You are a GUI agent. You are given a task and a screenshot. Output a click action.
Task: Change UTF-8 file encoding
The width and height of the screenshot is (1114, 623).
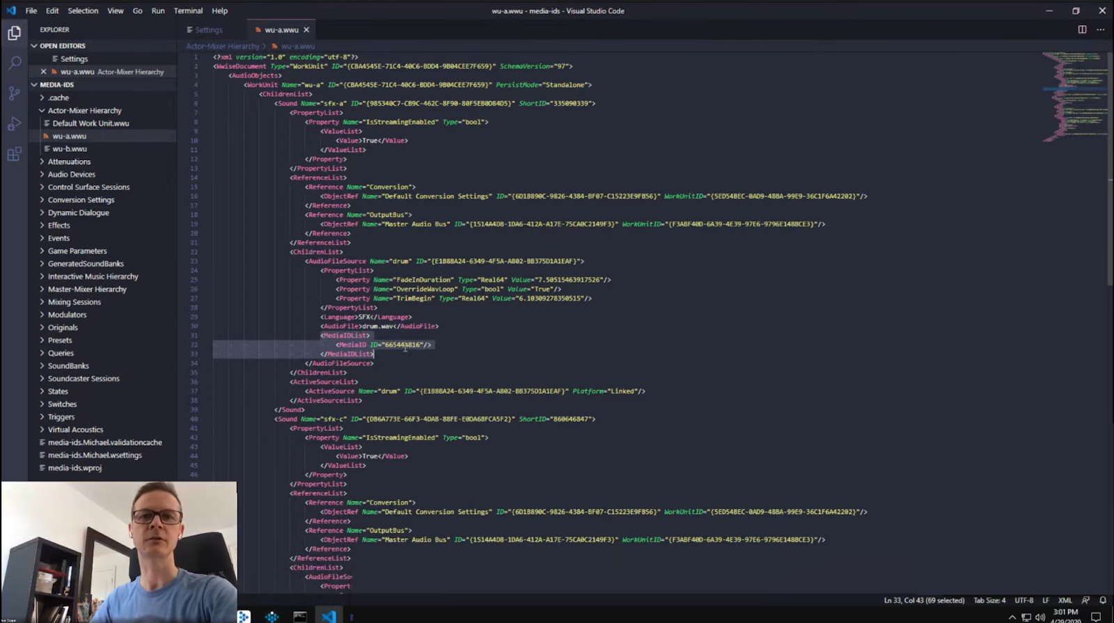tap(1024, 600)
